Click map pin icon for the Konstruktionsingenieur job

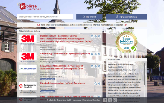pyautogui.click(x=99, y=84)
